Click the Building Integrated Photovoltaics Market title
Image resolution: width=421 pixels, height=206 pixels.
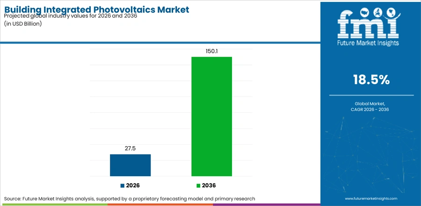(x=97, y=9)
